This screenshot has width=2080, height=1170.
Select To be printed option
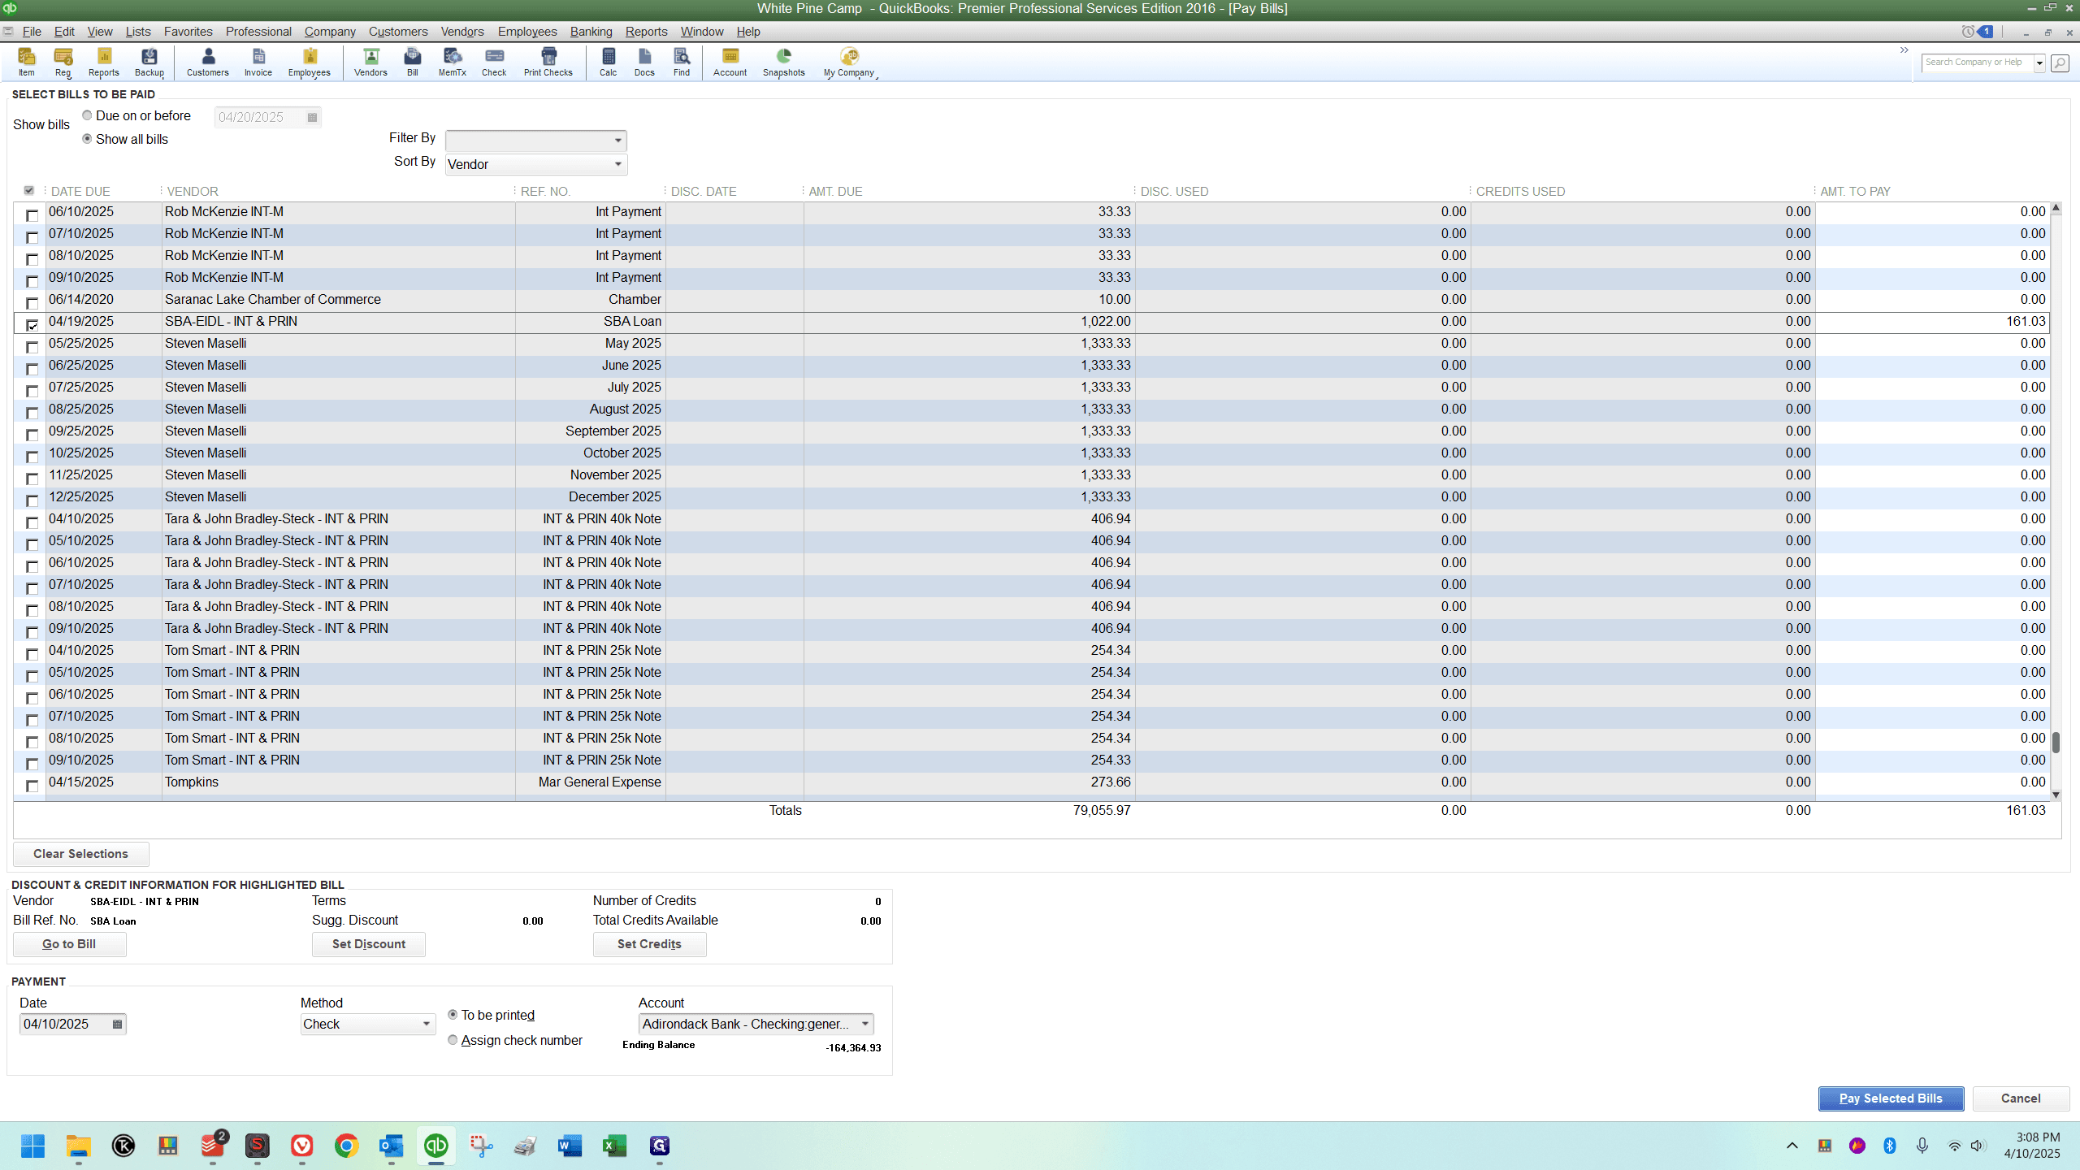click(453, 1015)
